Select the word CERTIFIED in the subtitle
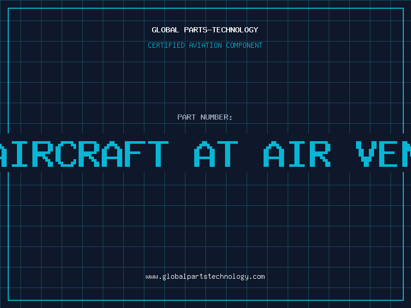411x308 pixels. pyautogui.click(x=166, y=45)
